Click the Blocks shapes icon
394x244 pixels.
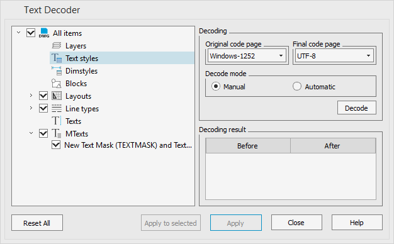pyautogui.click(x=56, y=84)
